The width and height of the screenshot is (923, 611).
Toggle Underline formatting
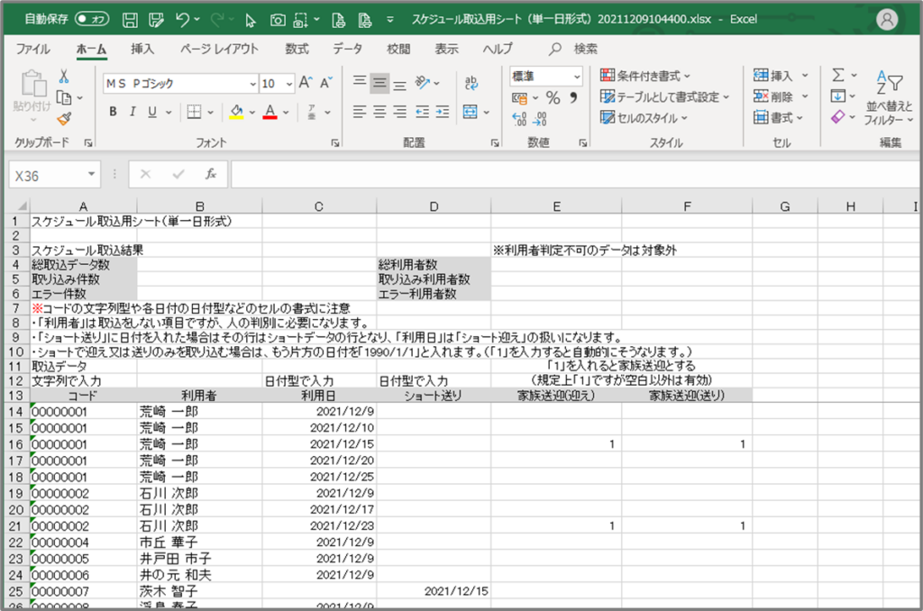152,112
